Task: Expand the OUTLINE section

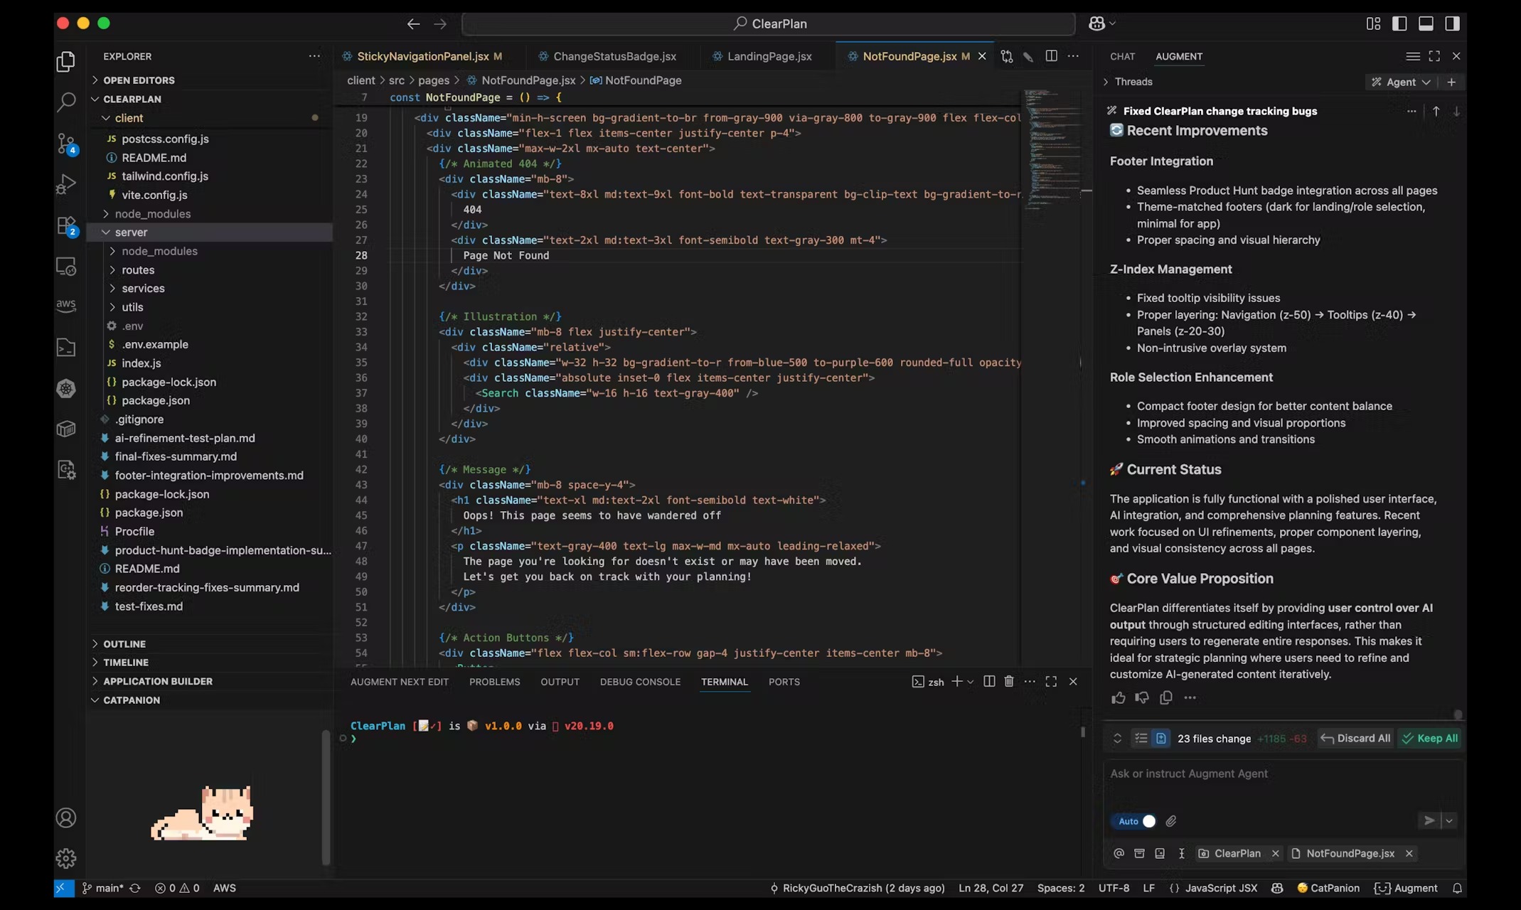Action: [x=124, y=644]
